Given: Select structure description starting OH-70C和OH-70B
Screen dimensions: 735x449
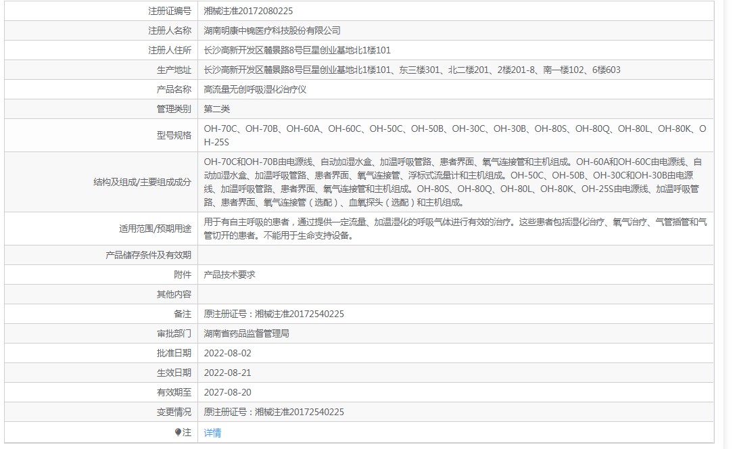Looking at the screenshot, I should click(x=453, y=182).
